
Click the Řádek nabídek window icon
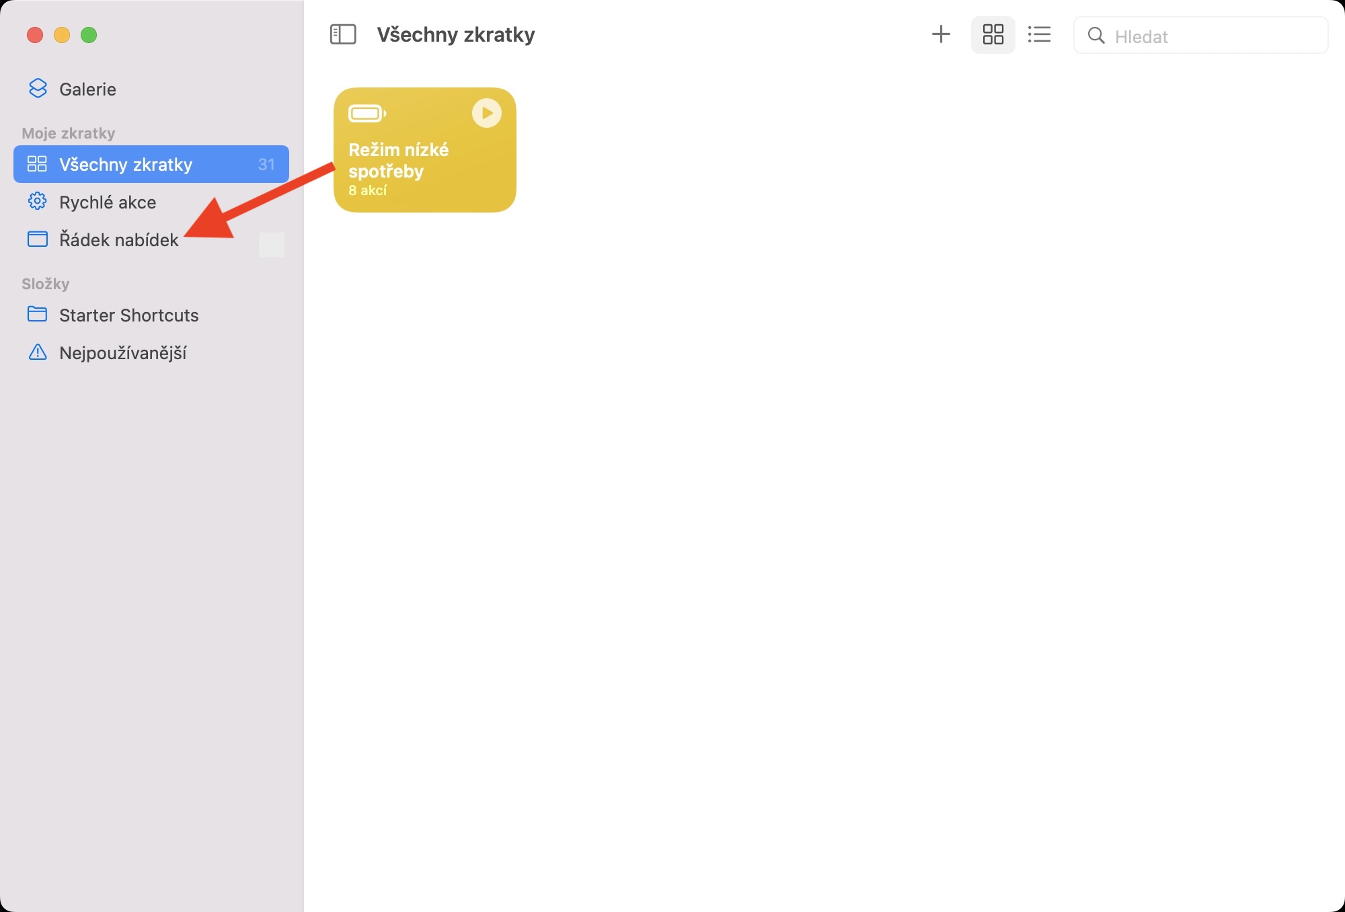tap(37, 239)
